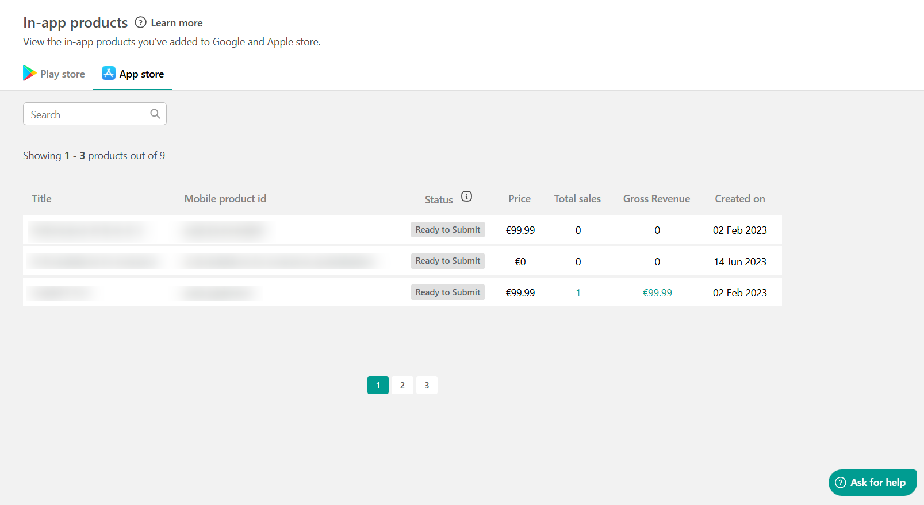The image size is (924, 505).
Task: Click the Title column header
Action: (41, 199)
